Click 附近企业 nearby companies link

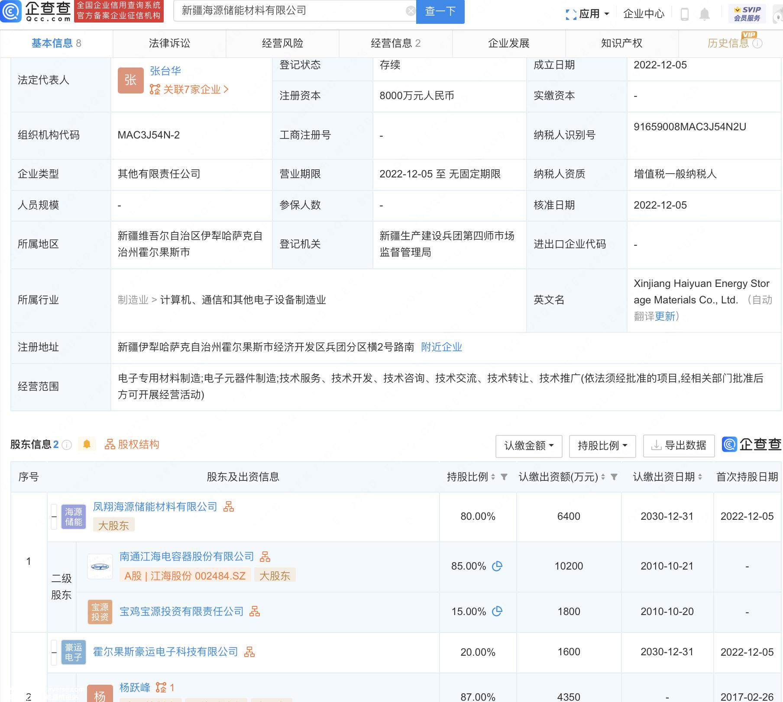[442, 347]
